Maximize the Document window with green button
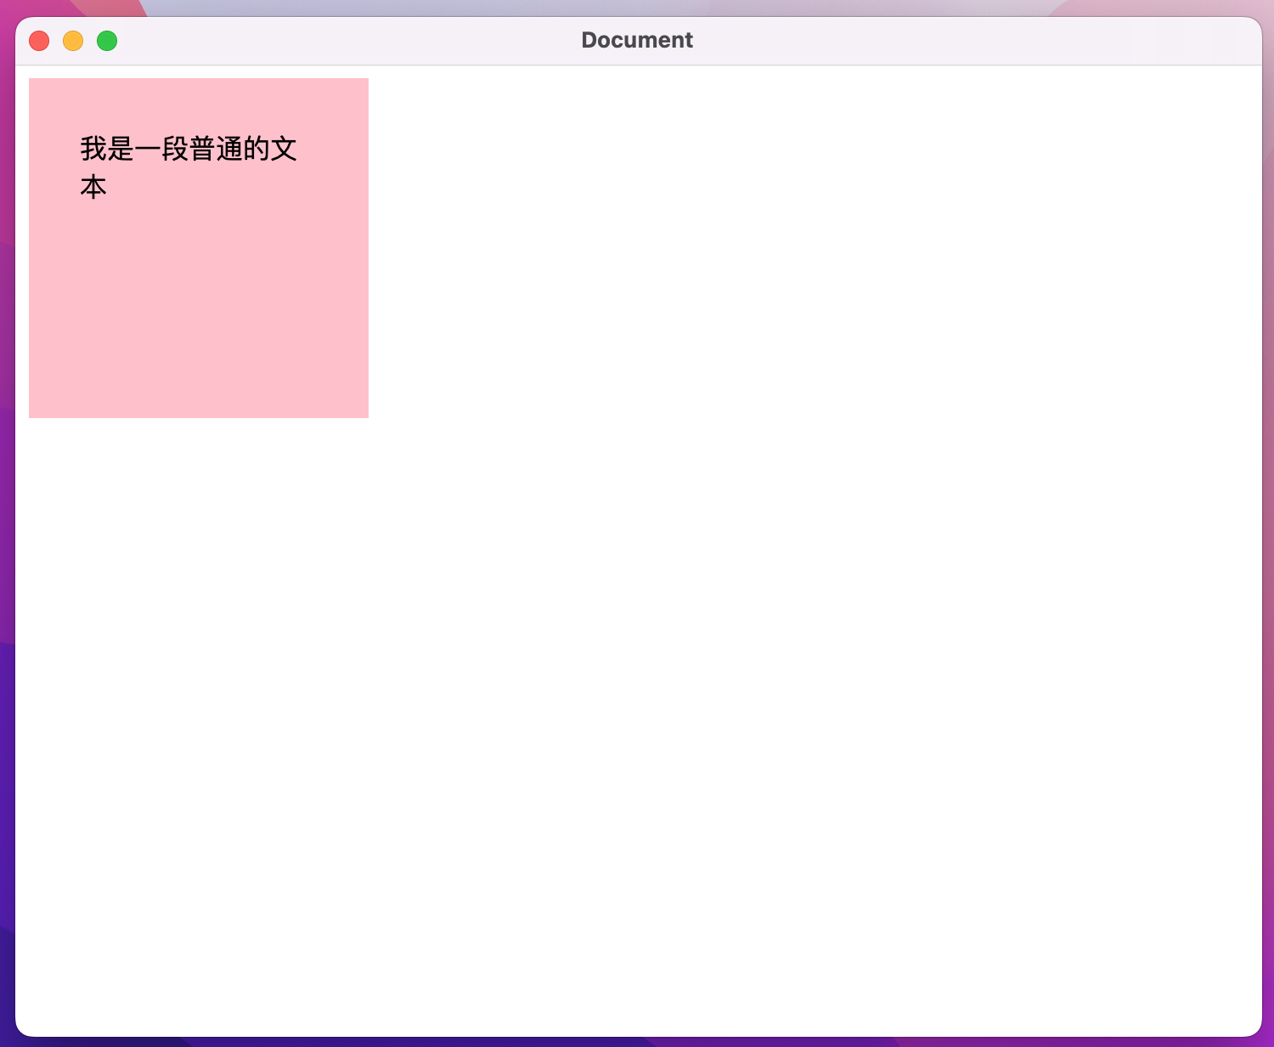Image resolution: width=1274 pixels, height=1047 pixels. (x=107, y=41)
